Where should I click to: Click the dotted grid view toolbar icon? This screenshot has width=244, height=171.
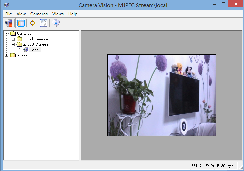pyautogui.click(x=44, y=23)
